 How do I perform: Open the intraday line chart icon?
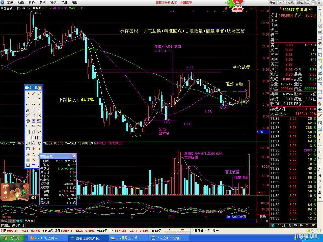click(x=320, y=38)
